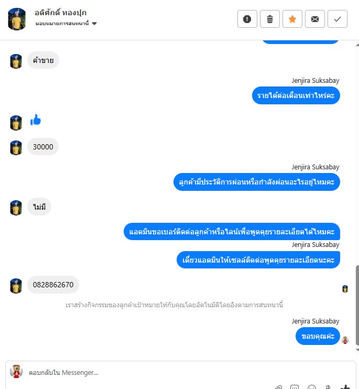Click the seen-receipt avatar beside phone number
The image size is (359, 389).
(345, 289)
